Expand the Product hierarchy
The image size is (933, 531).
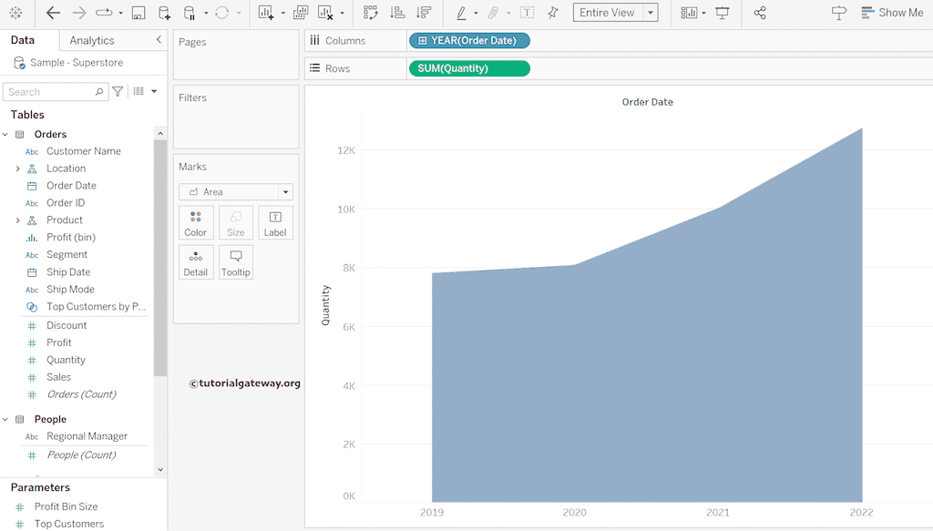tap(18, 220)
